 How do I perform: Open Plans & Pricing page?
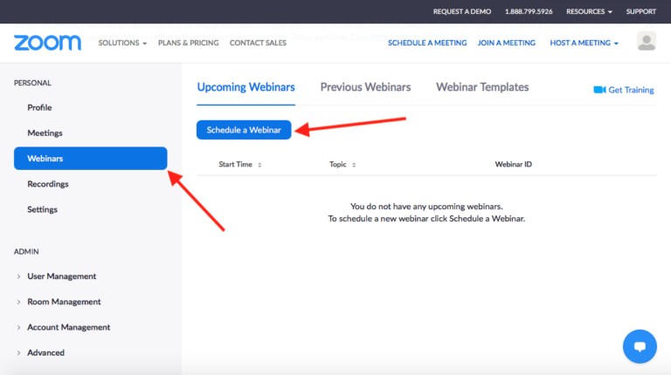tap(189, 43)
